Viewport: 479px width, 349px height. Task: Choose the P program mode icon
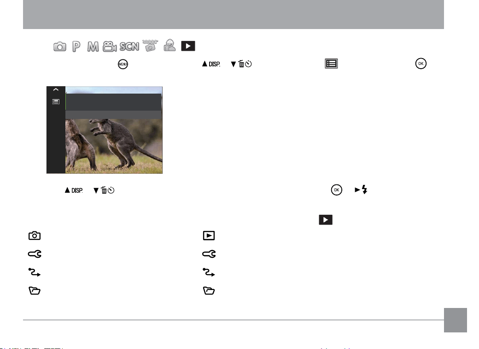pyautogui.click(x=76, y=47)
